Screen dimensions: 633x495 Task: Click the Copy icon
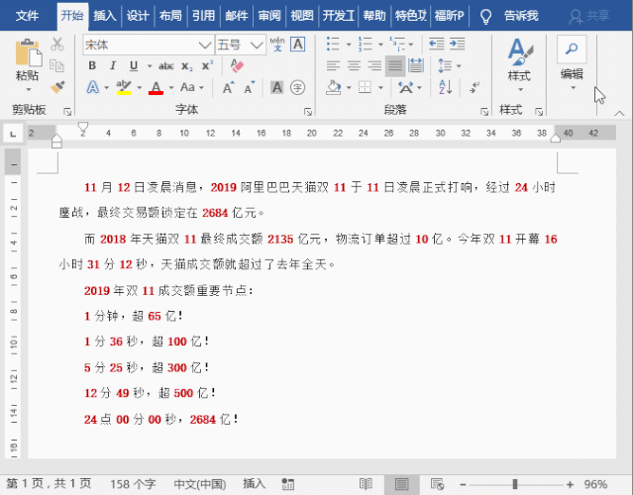point(56,65)
